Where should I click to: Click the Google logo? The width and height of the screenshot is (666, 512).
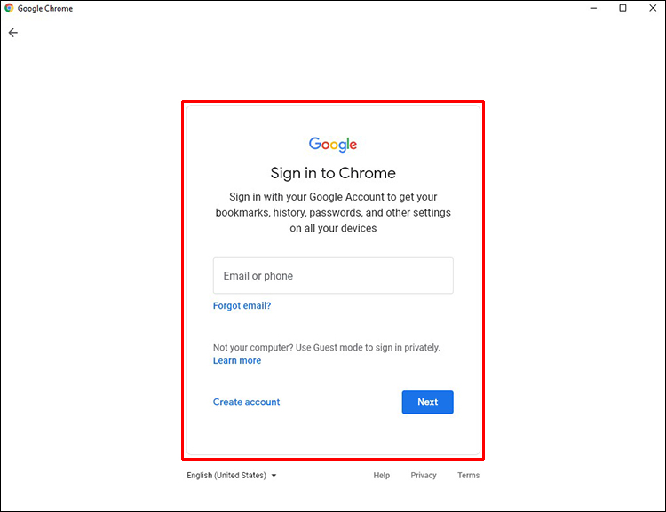click(x=333, y=145)
